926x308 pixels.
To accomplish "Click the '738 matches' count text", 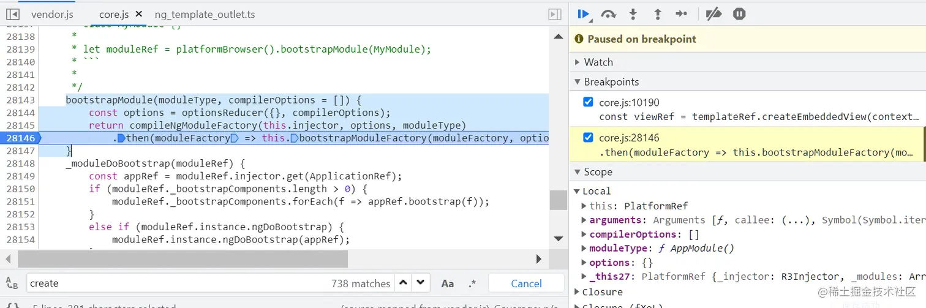I will pyautogui.click(x=361, y=284).
